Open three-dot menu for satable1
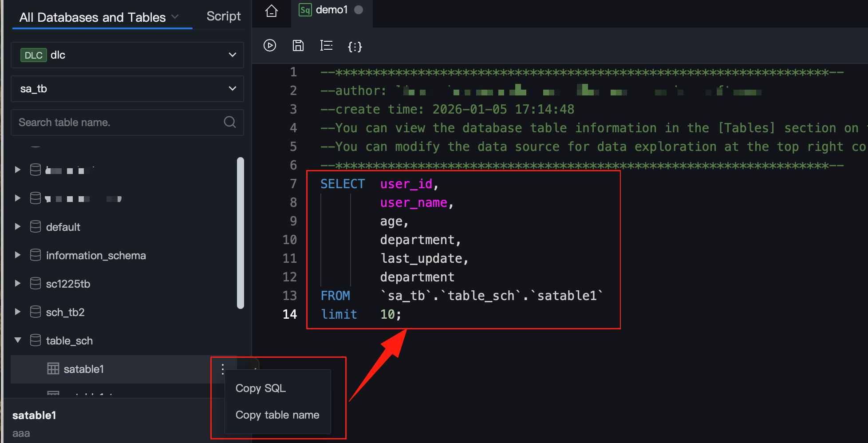868x443 pixels. (223, 369)
